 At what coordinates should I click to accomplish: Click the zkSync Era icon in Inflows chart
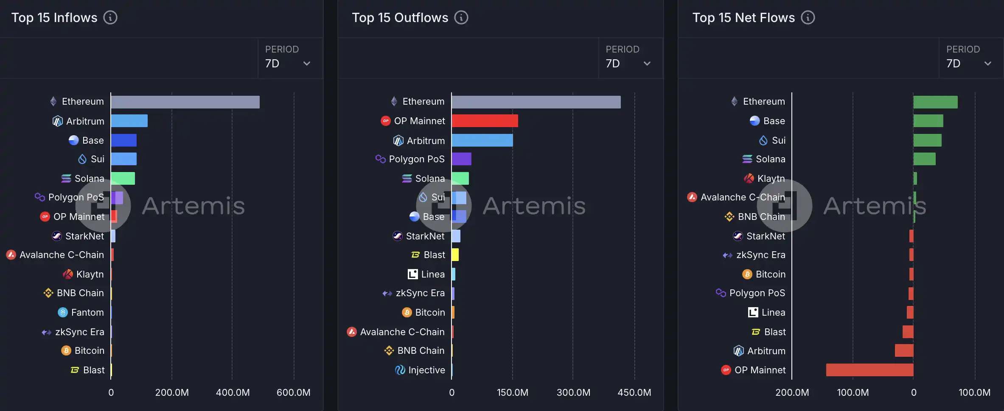point(47,332)
